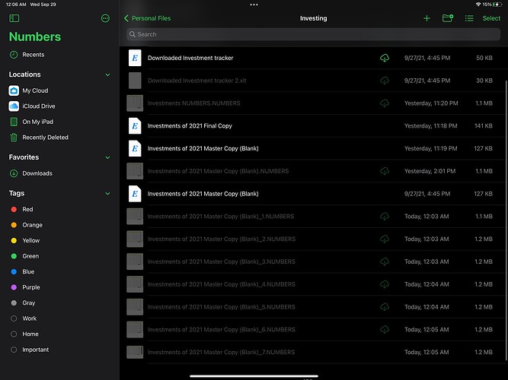Screen dimensions: 508x380
Task: Tap the Select button
Action: 491,18
